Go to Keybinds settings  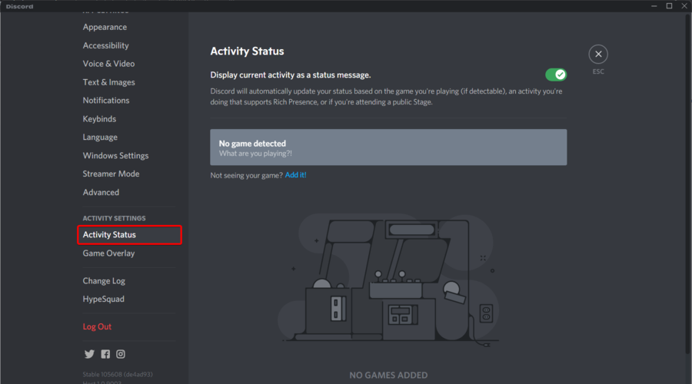99,119
